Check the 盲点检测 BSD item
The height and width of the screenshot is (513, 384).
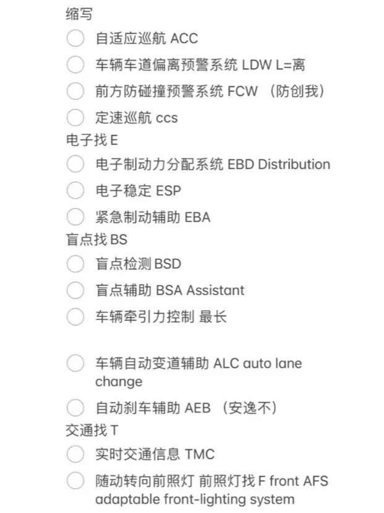[75, 264]
